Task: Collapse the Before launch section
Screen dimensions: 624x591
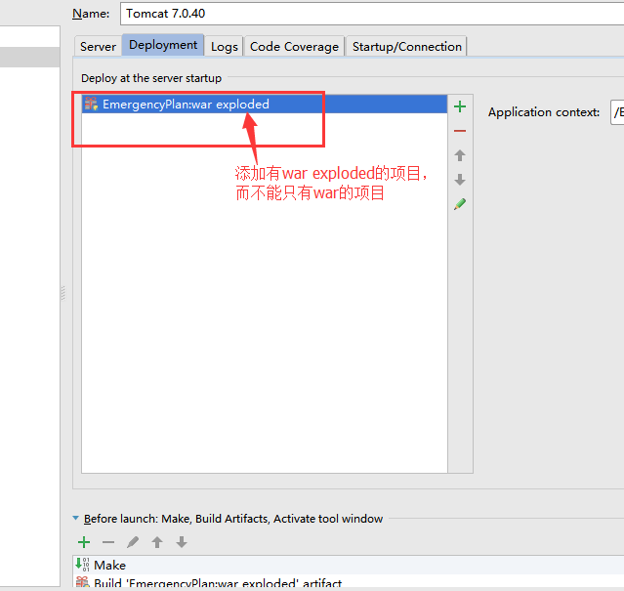Action: pyautogui.click(x=75, y=518)
